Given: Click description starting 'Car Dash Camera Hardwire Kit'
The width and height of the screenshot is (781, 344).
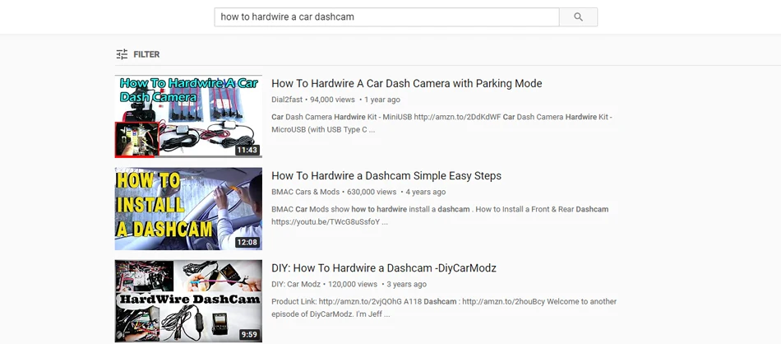Looking at the screenshot, I should point(441,123).
